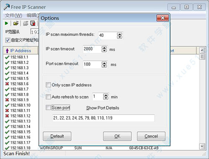
Task: Click the Scan Finish! status bar text
Action: click(x=17, y=154)
